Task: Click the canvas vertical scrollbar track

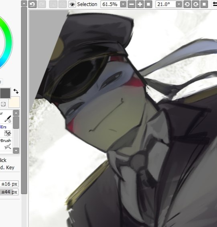Action: [24, 210]
